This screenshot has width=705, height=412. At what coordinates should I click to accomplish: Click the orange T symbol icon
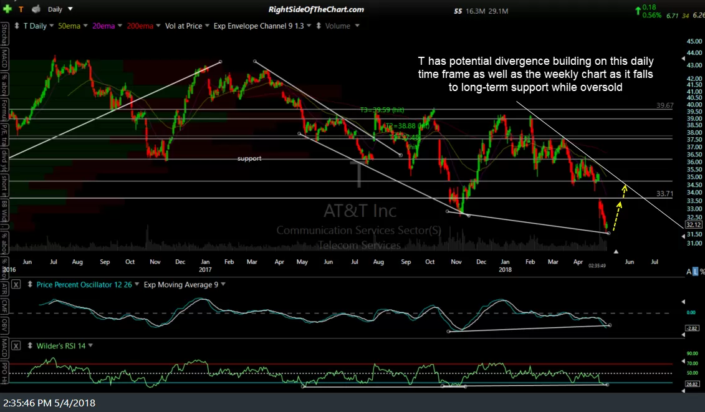click(21, 9)
